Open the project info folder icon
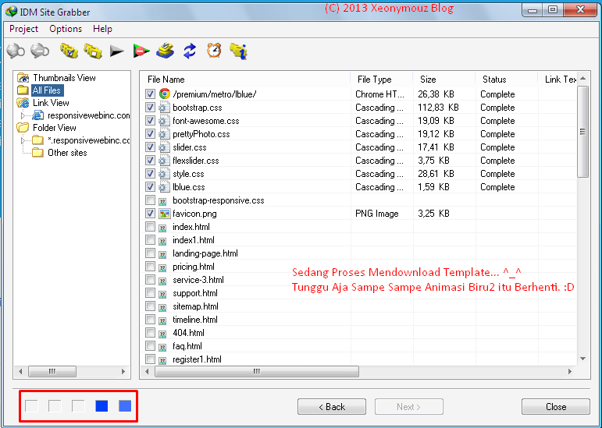Image resolution: width=602 pixels, height=428 pixels. click(x=238, y=51)
